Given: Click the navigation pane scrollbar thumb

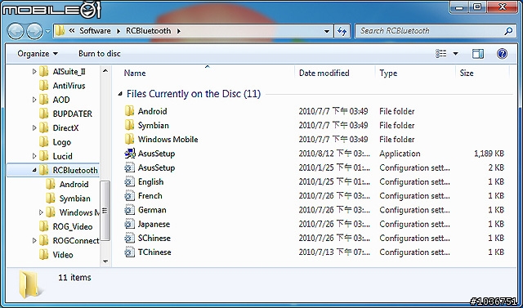Looking at the screenshot, I should coord(105,210).
